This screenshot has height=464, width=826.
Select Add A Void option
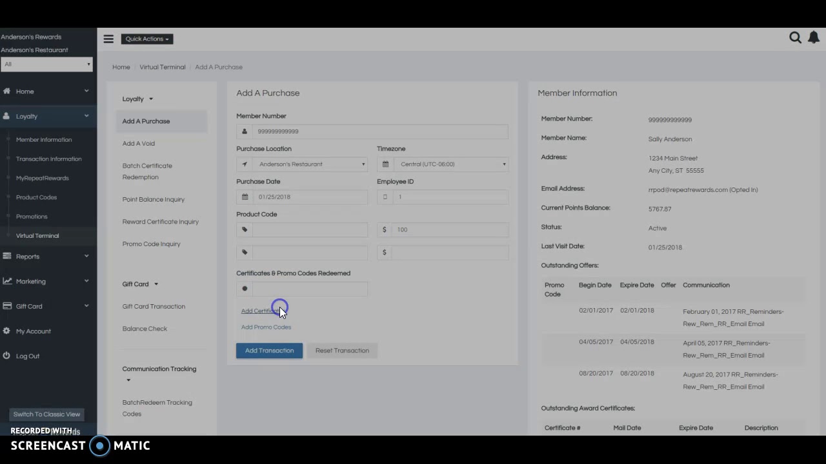(x=139, y=144)
